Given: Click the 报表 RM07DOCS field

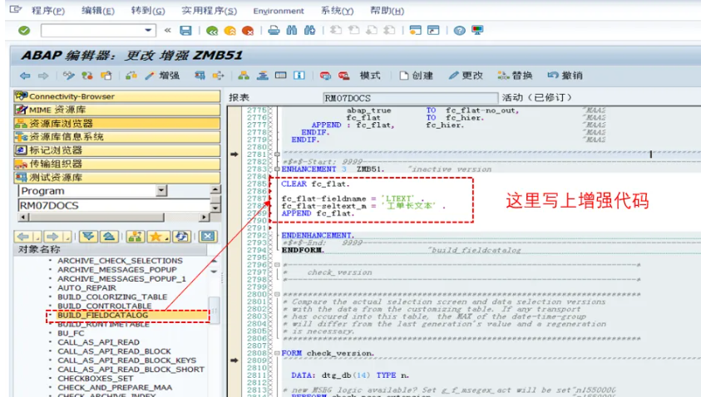Looking at the screenshot, I should coord(411,98).
